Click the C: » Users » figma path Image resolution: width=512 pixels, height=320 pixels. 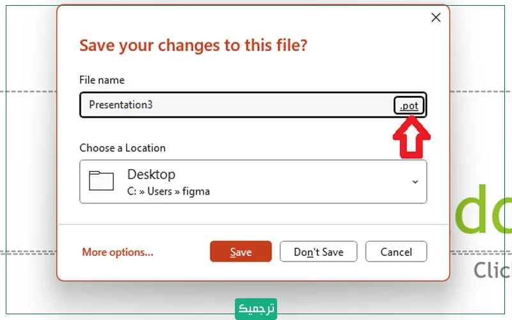(168, 191)
